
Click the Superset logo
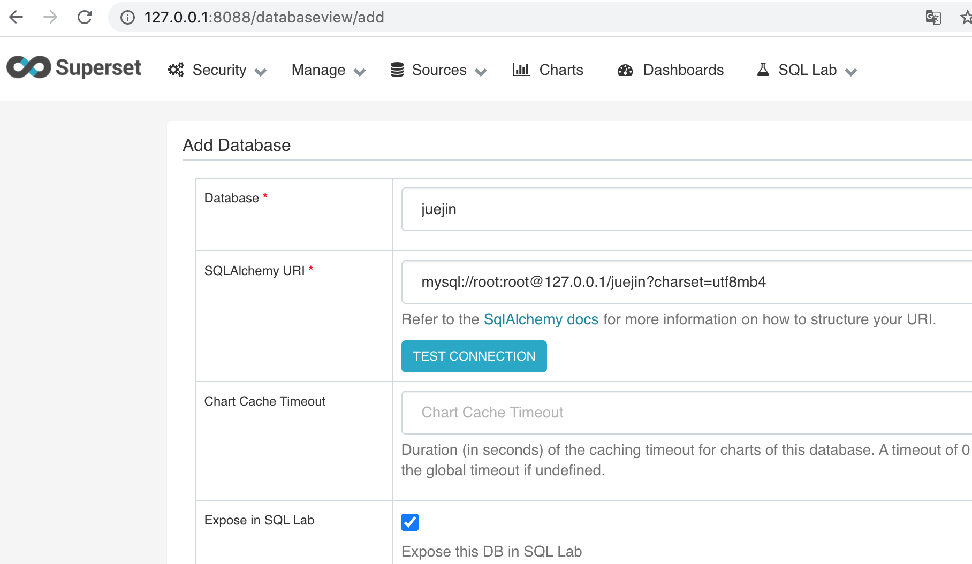pos(74,68)
